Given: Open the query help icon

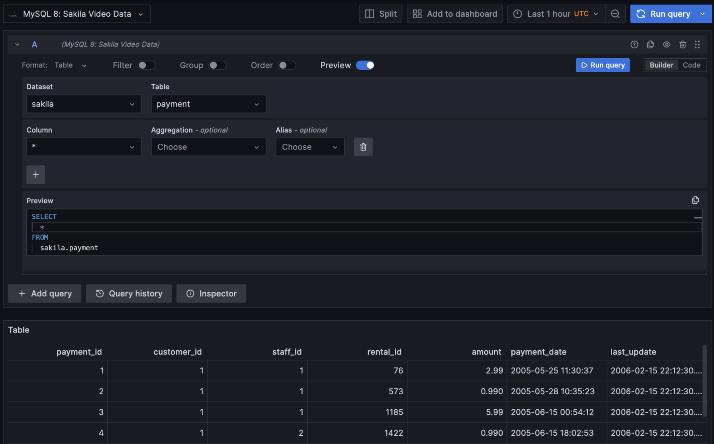Looking at the screenshot, I should (x=634, y=44).
